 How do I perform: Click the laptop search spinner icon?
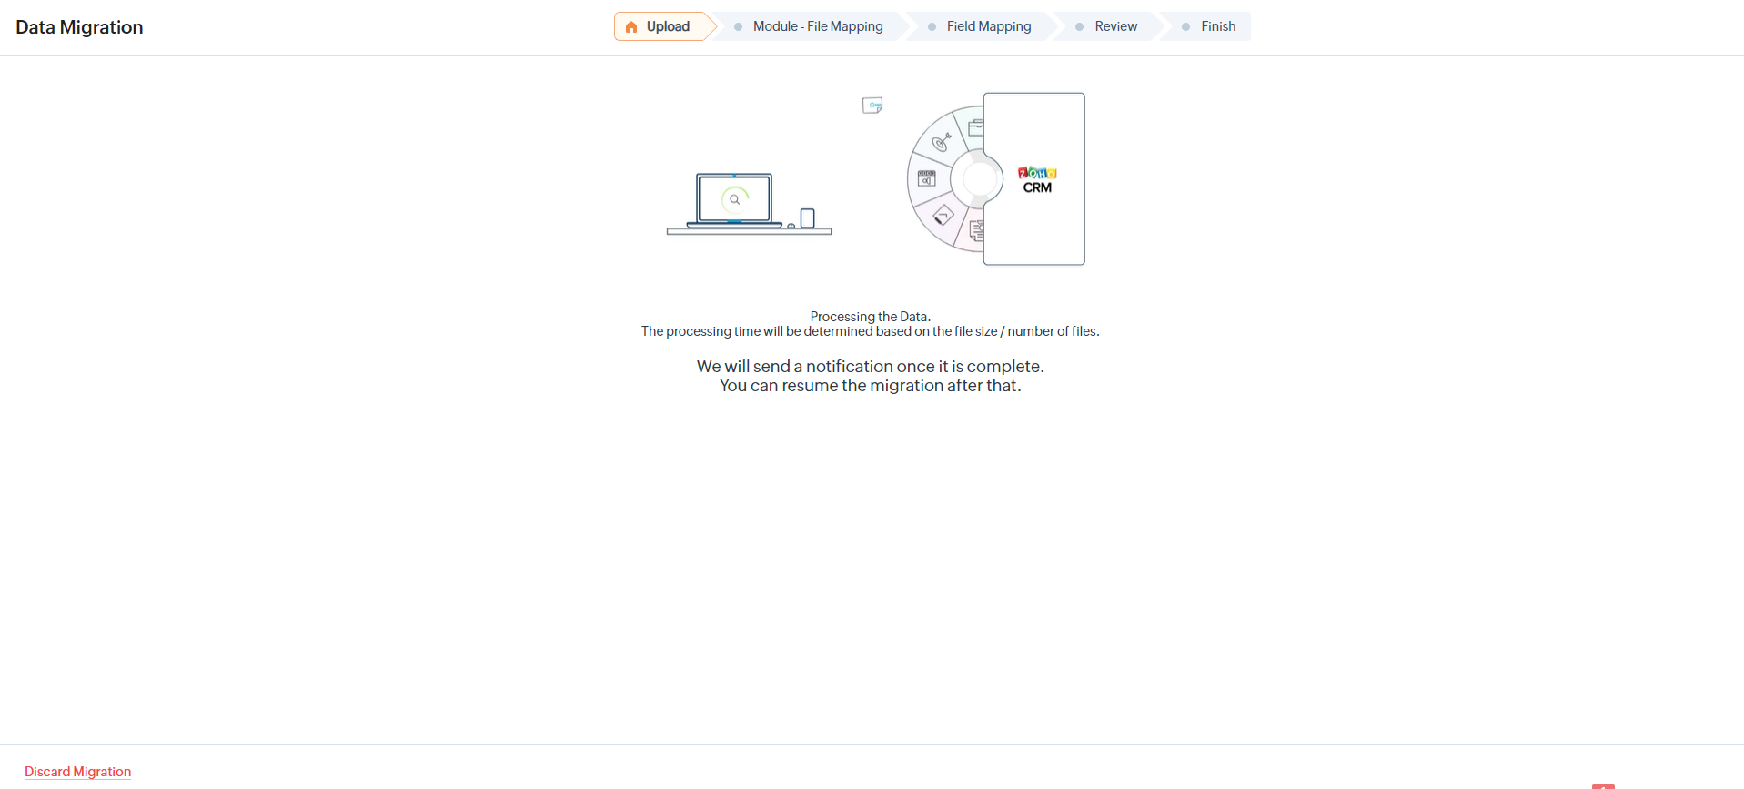click(x=734, y=199)
